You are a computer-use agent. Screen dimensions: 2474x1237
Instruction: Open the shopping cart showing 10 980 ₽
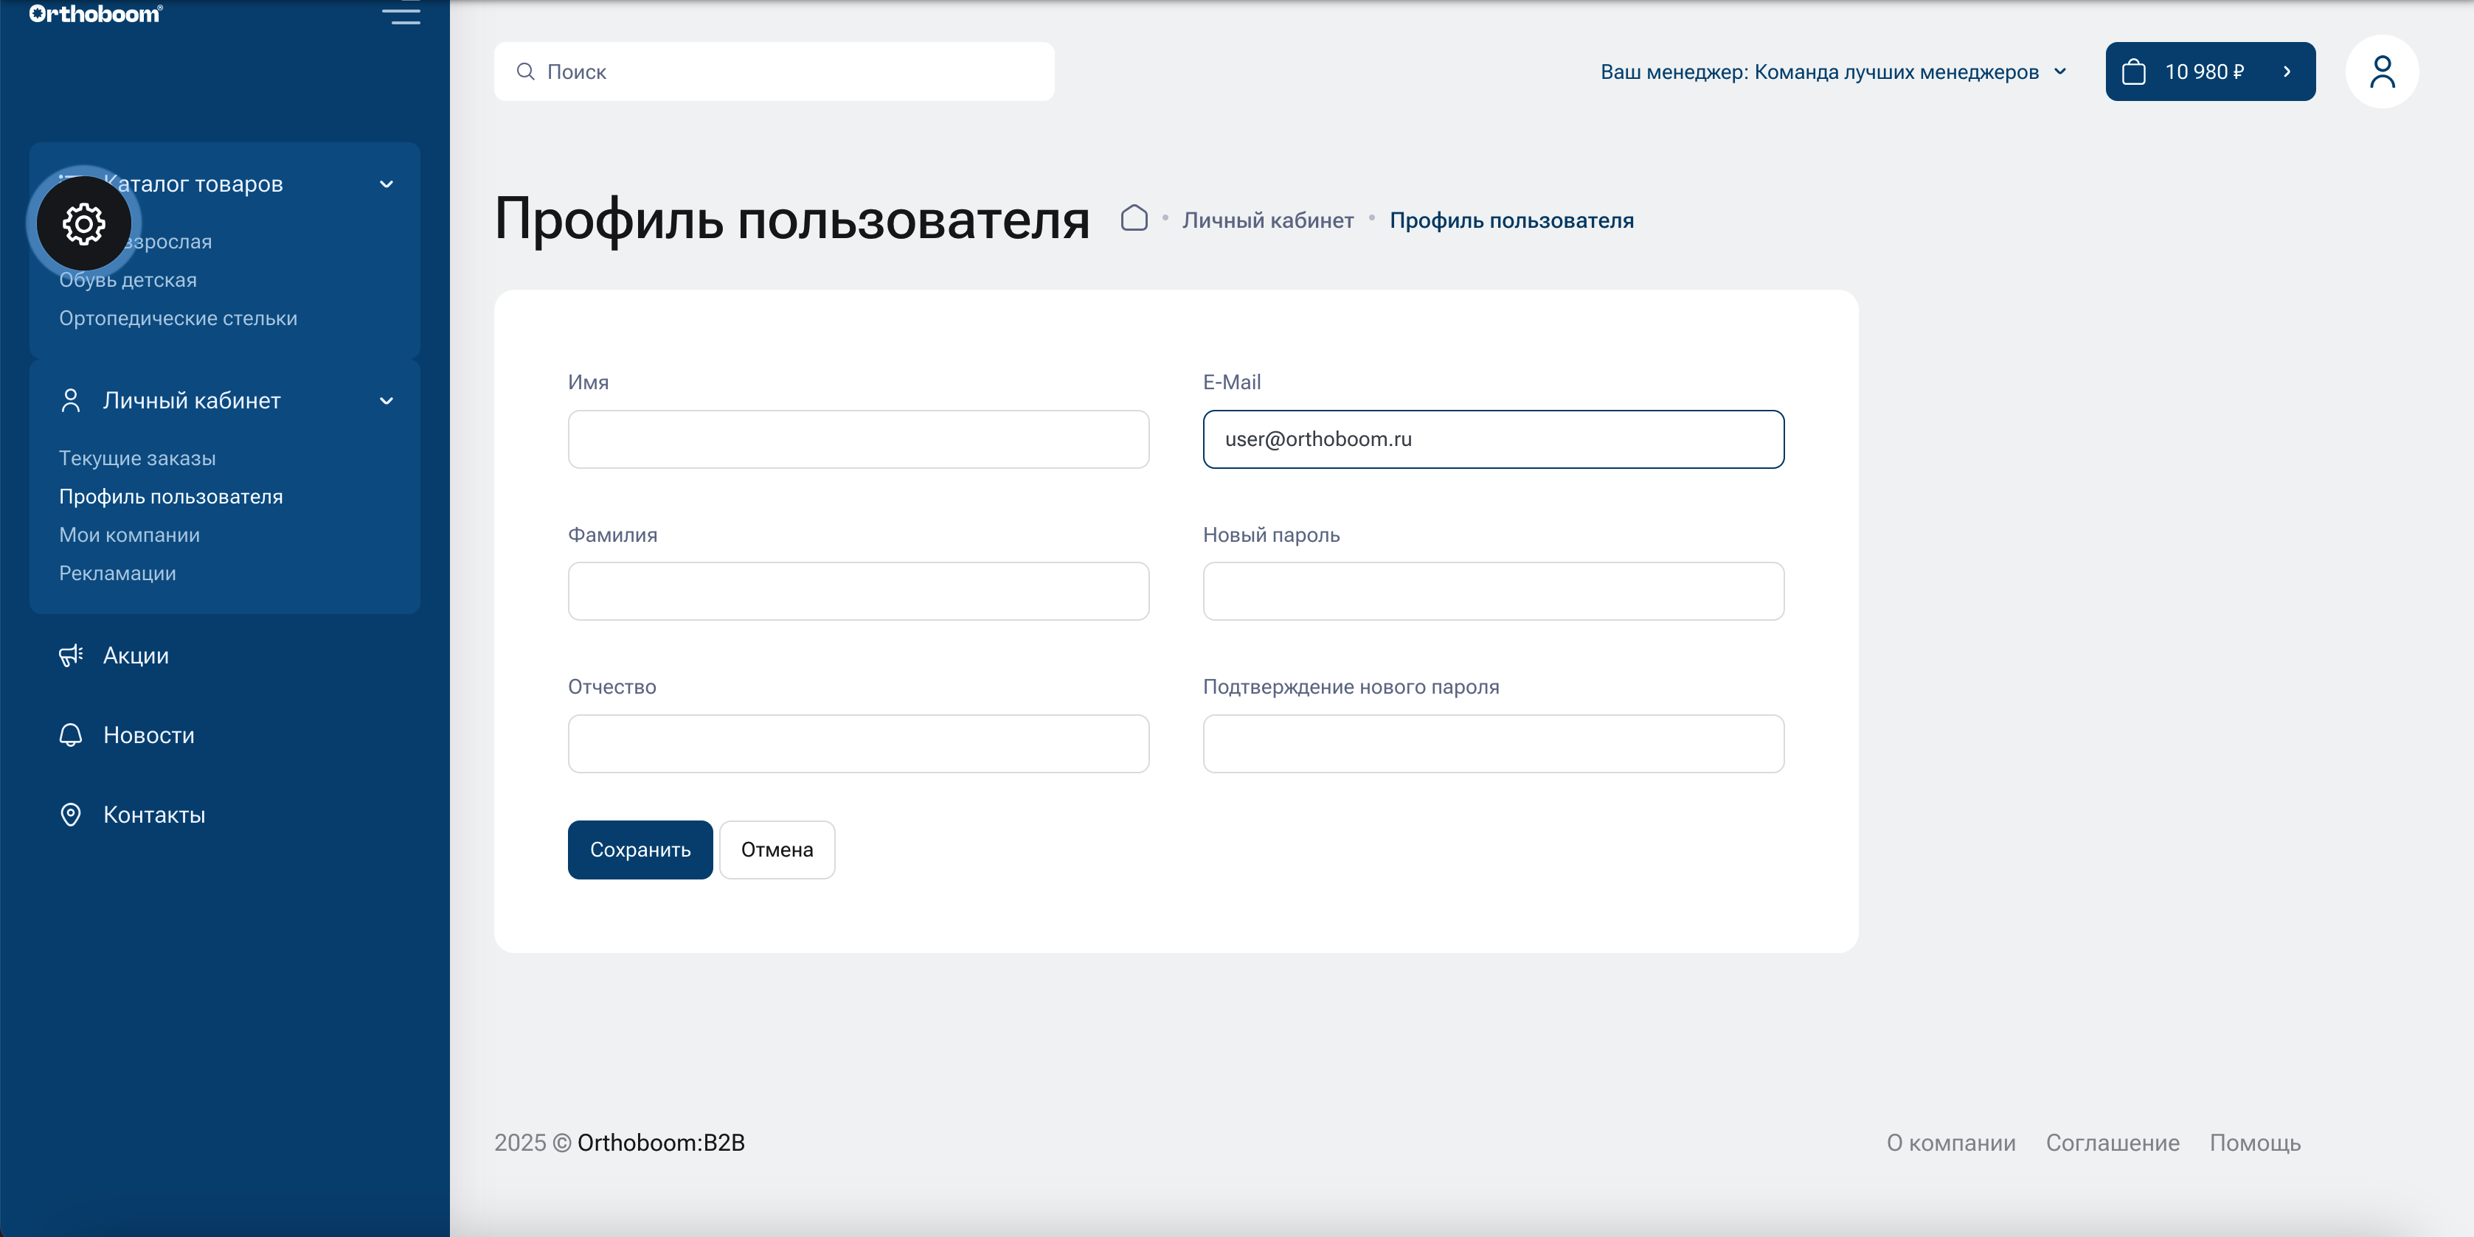click(x=2209, y=71)
